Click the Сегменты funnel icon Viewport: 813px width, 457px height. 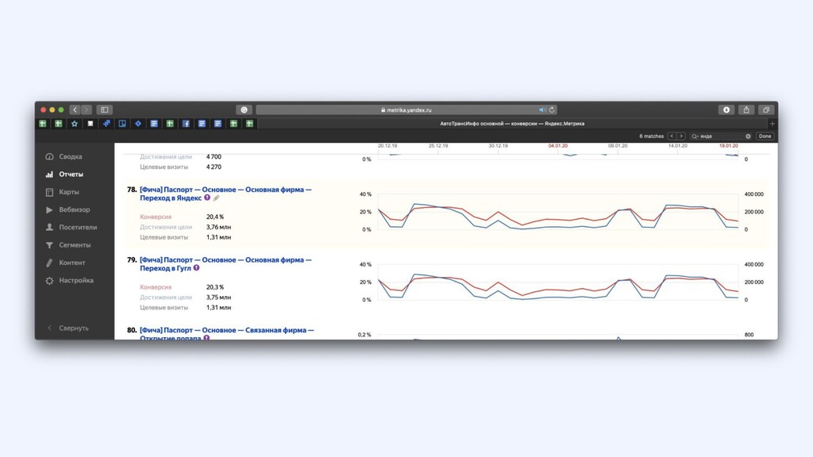[49, 245]
